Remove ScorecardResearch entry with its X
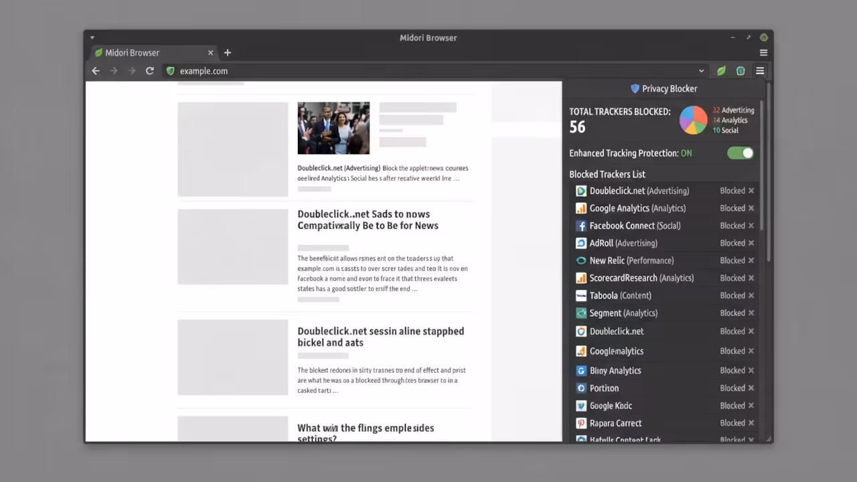The width and height of the screenshot is (857, 482). [751, 278]
